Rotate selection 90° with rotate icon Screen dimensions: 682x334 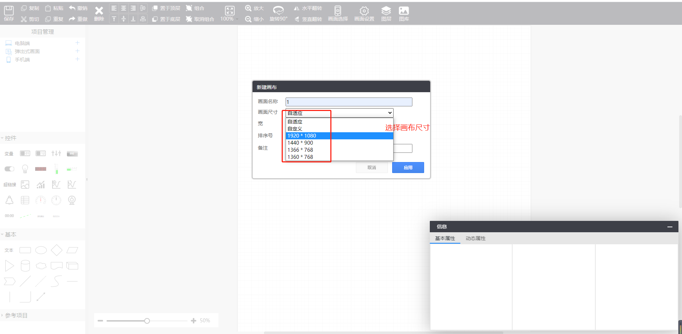pyautogui.click(x=278, y=11)
